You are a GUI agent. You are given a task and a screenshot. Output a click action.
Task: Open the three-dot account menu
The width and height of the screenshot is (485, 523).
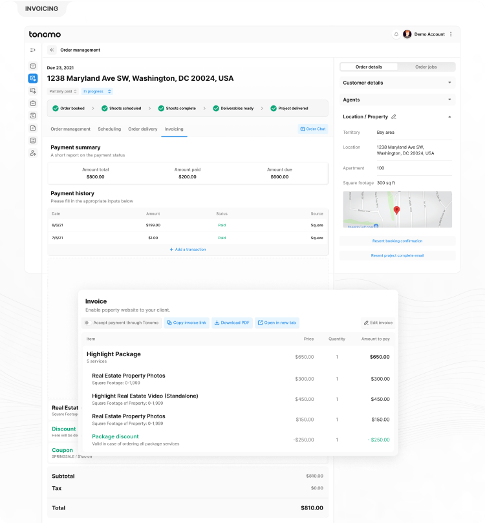[x=451, y=34]
